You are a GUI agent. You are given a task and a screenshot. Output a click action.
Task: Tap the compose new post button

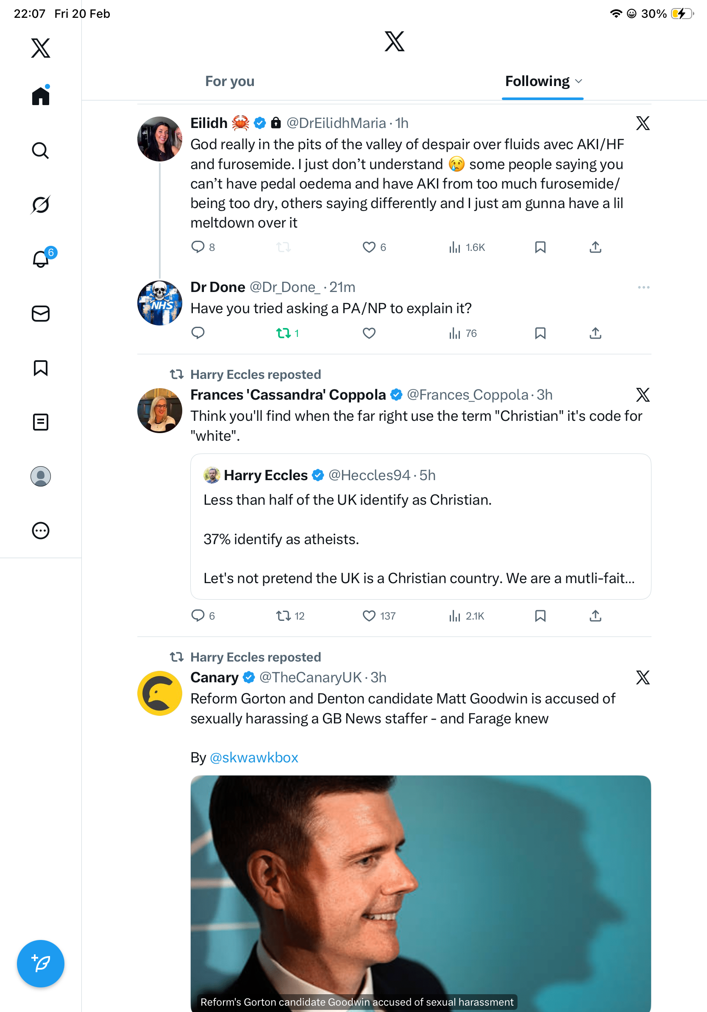[x=41, y=964]
